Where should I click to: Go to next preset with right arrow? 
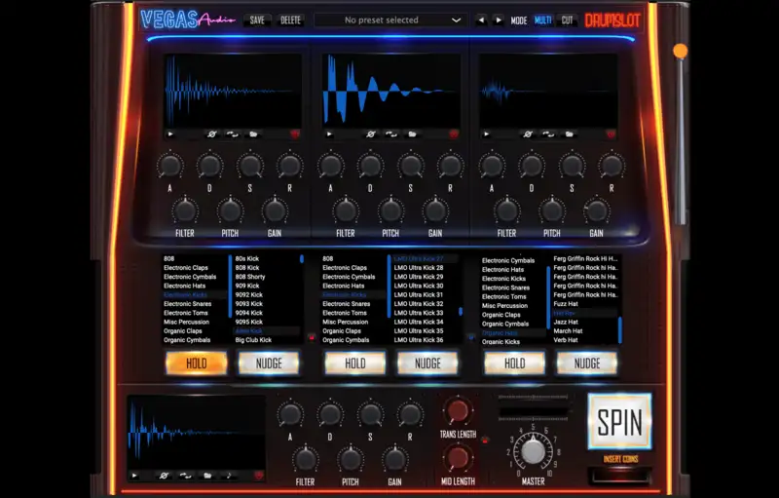[499, 20]
